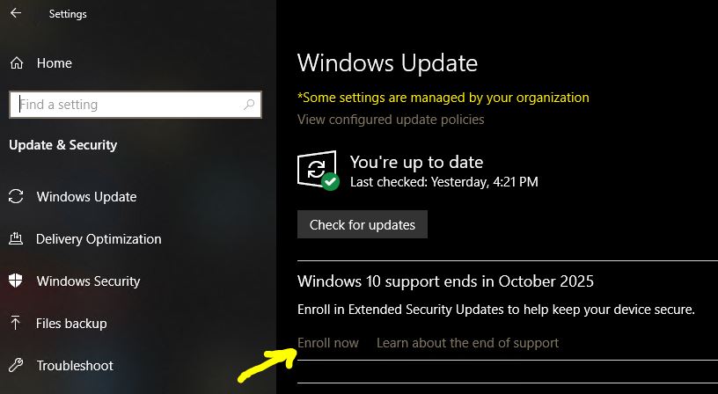Click the Enroll now link
Image resolution: width=718 pixels, height=394 pixels.
tap(328, 343)
